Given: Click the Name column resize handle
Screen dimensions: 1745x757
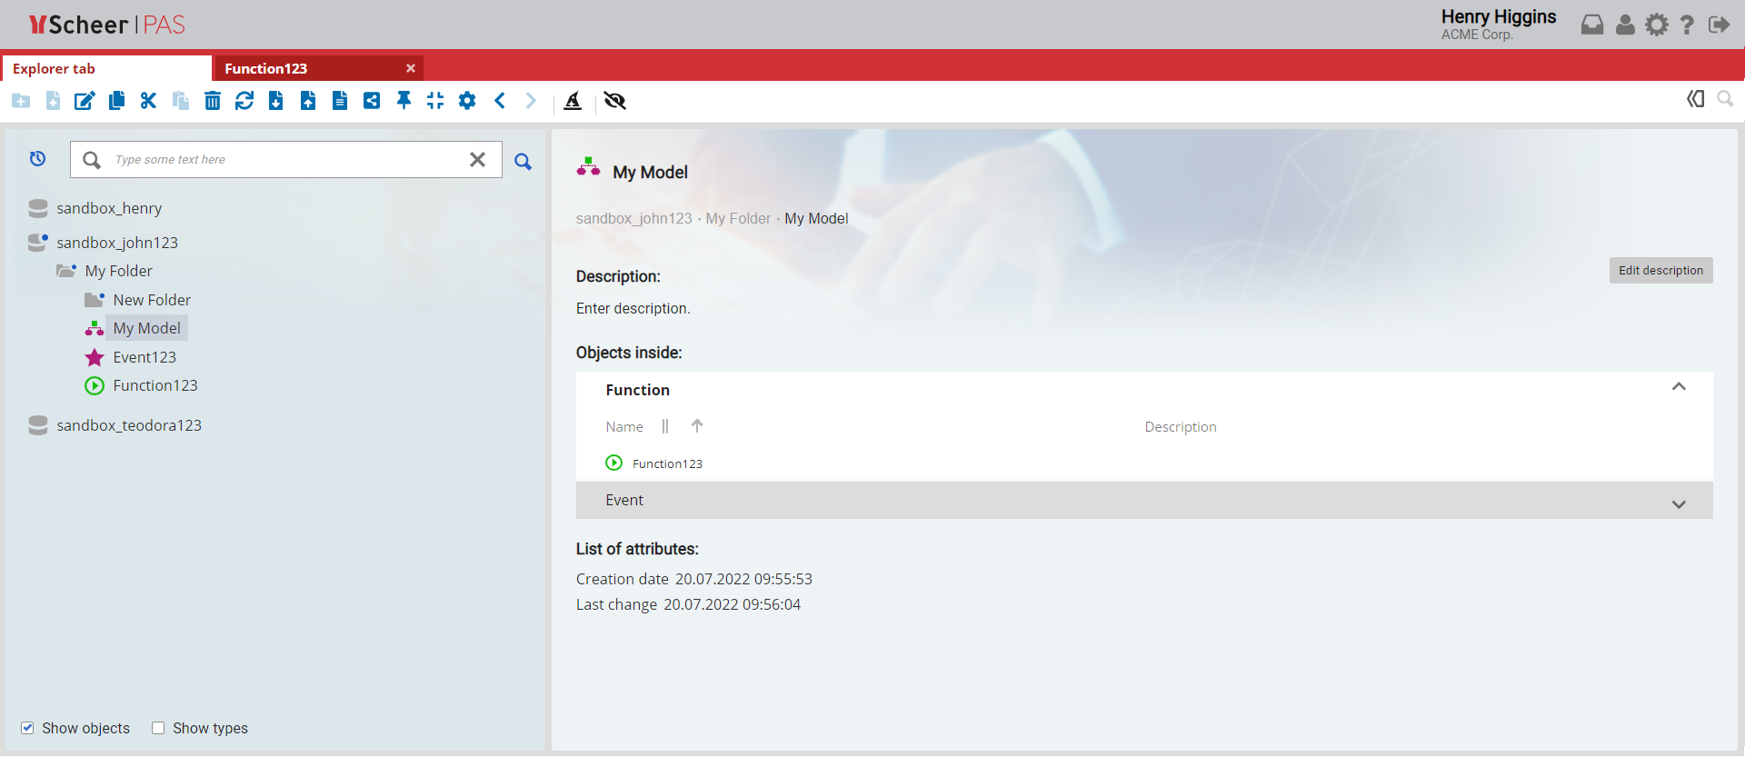Looking at the screenshot, I should click(x=665, y=426).
